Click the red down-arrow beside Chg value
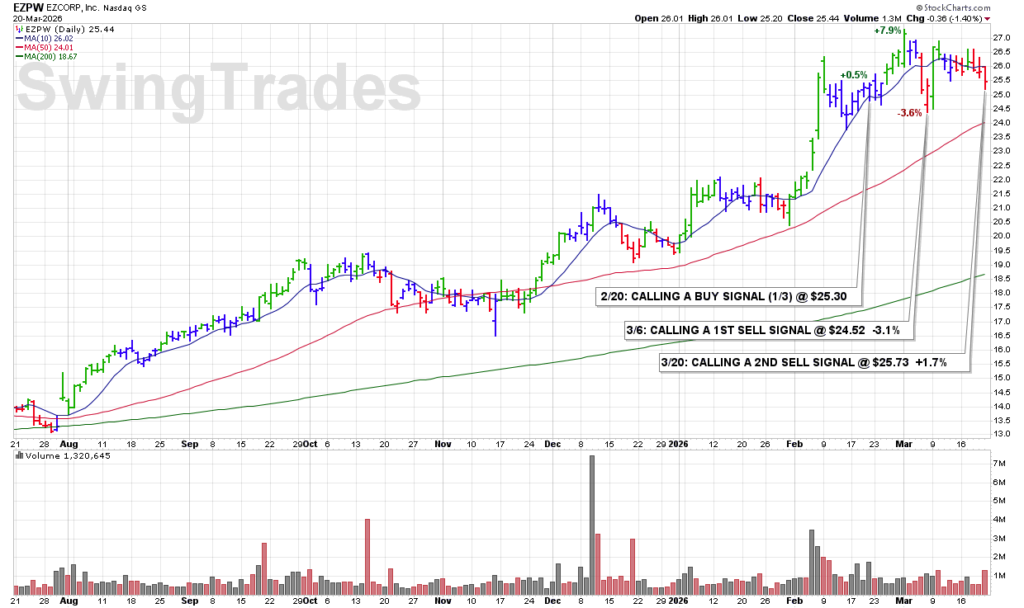The width and height of the screenshot is (1024, 608). point(1010,18)
